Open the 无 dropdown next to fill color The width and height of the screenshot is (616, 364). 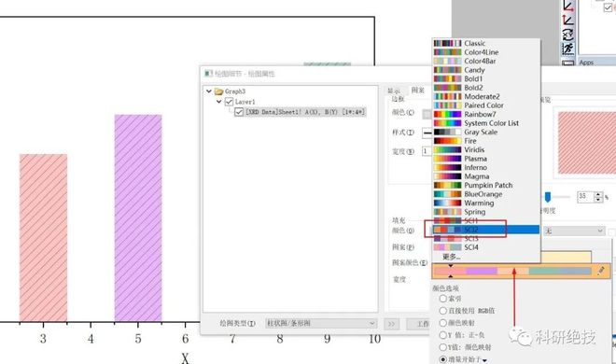point(574,231)
